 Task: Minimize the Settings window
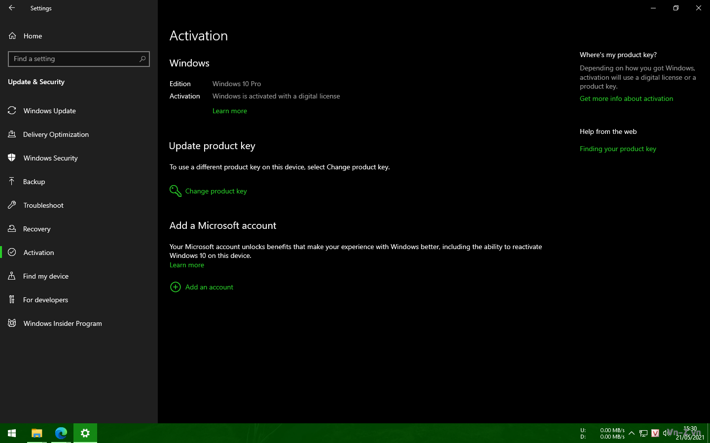[653, 8]
